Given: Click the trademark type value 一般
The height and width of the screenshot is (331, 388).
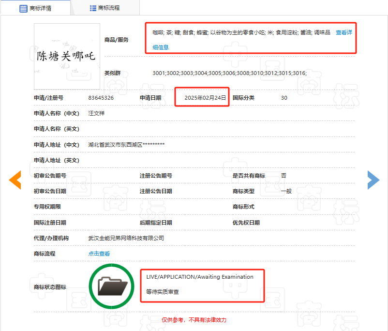Looking at the screenshot, I should [286, 191].
